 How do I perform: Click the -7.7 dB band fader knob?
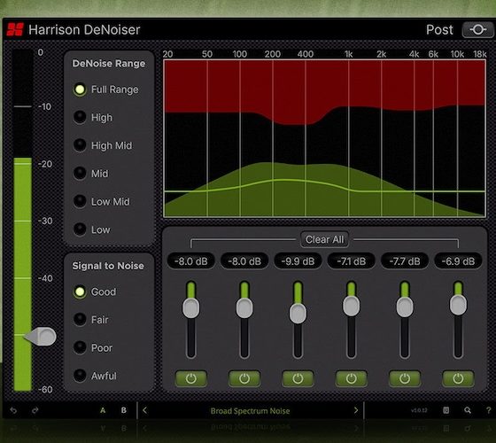[x=405, y=307]
